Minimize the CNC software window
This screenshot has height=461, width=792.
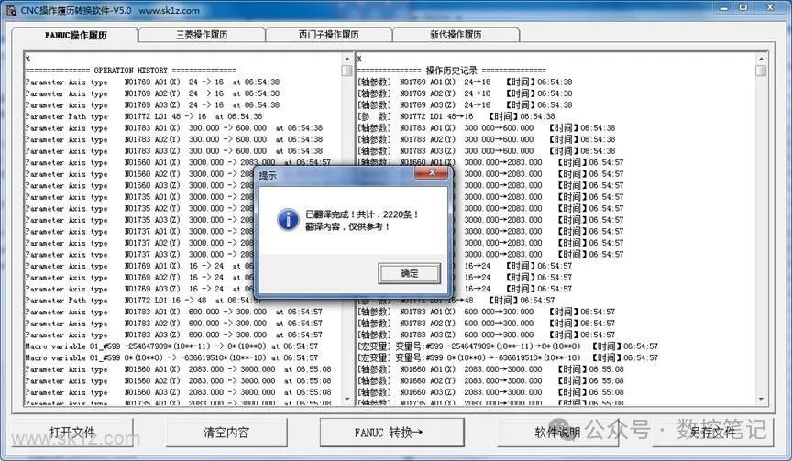(x=724, y=8)
